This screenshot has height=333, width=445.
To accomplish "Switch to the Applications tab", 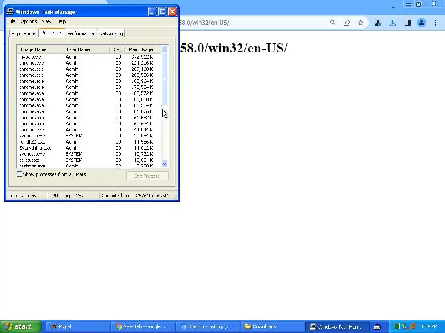I will click(24, 33).
